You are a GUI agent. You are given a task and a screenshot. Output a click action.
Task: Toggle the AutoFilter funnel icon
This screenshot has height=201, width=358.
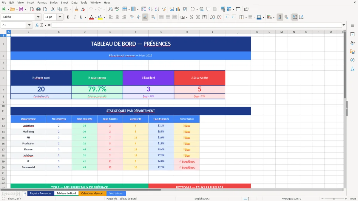coord(163,9)
